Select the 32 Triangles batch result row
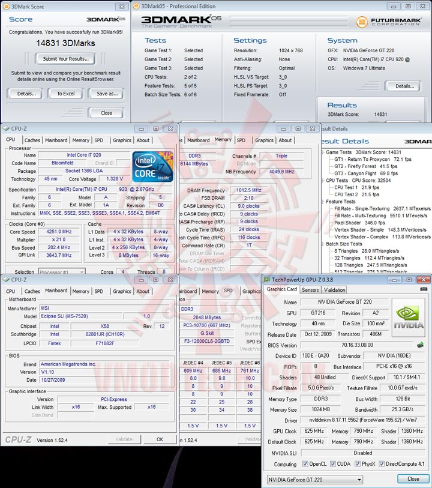 369,258
